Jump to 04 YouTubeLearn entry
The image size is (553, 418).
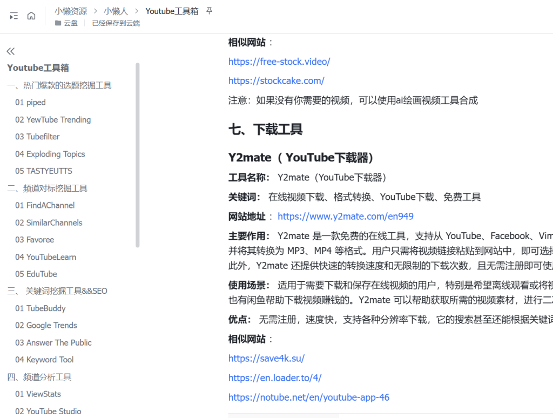(x=45, y=257)
